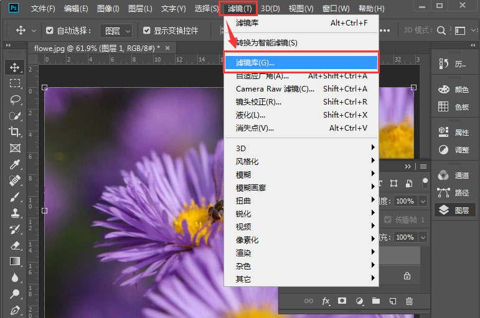Viewport: 480px width, 318px height.
Task: Select the History Brush tool
Action: [14, 229]
